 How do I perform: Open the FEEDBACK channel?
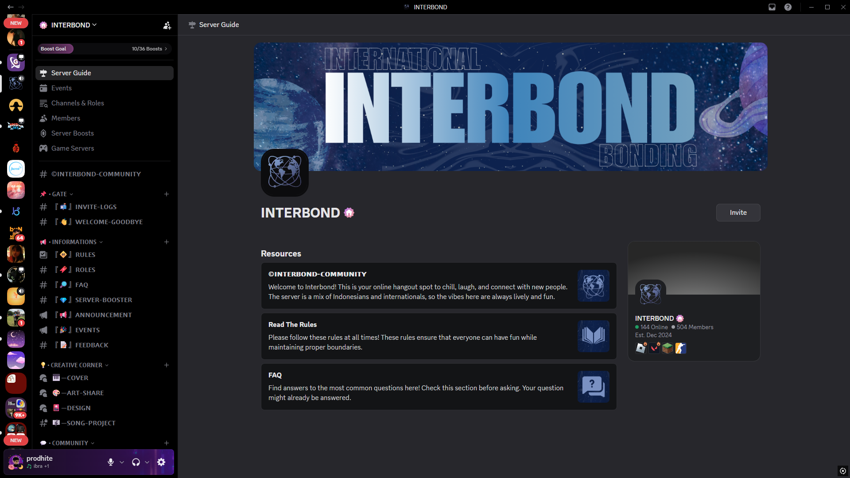coord(105,345)
